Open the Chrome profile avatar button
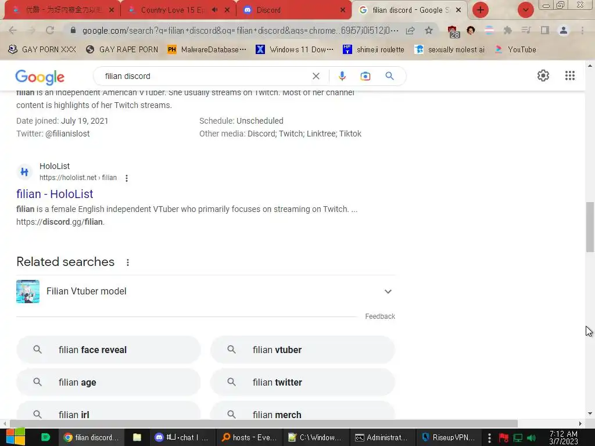Screen dimensions: 595x446 point(564,30)
